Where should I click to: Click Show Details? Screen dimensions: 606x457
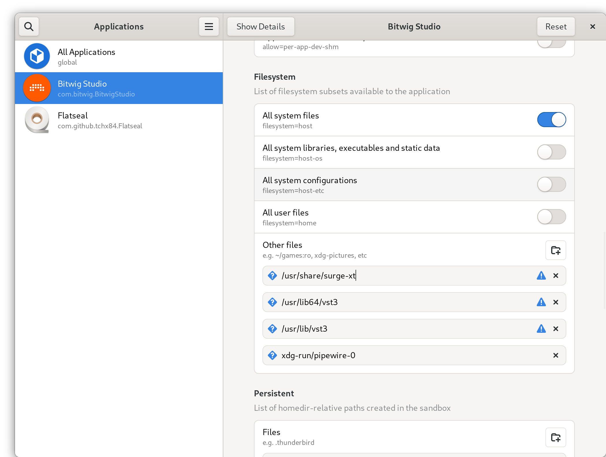pyautogui.click(x=260, y=26)
